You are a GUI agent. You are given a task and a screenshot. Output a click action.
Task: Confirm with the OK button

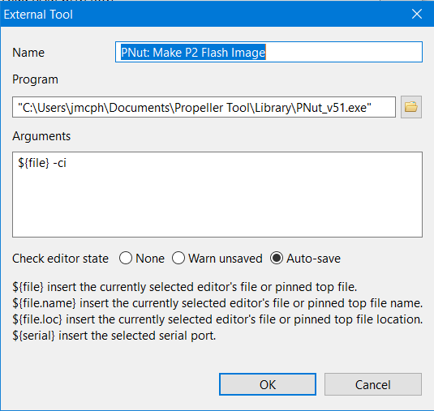[x=268, y=384]
